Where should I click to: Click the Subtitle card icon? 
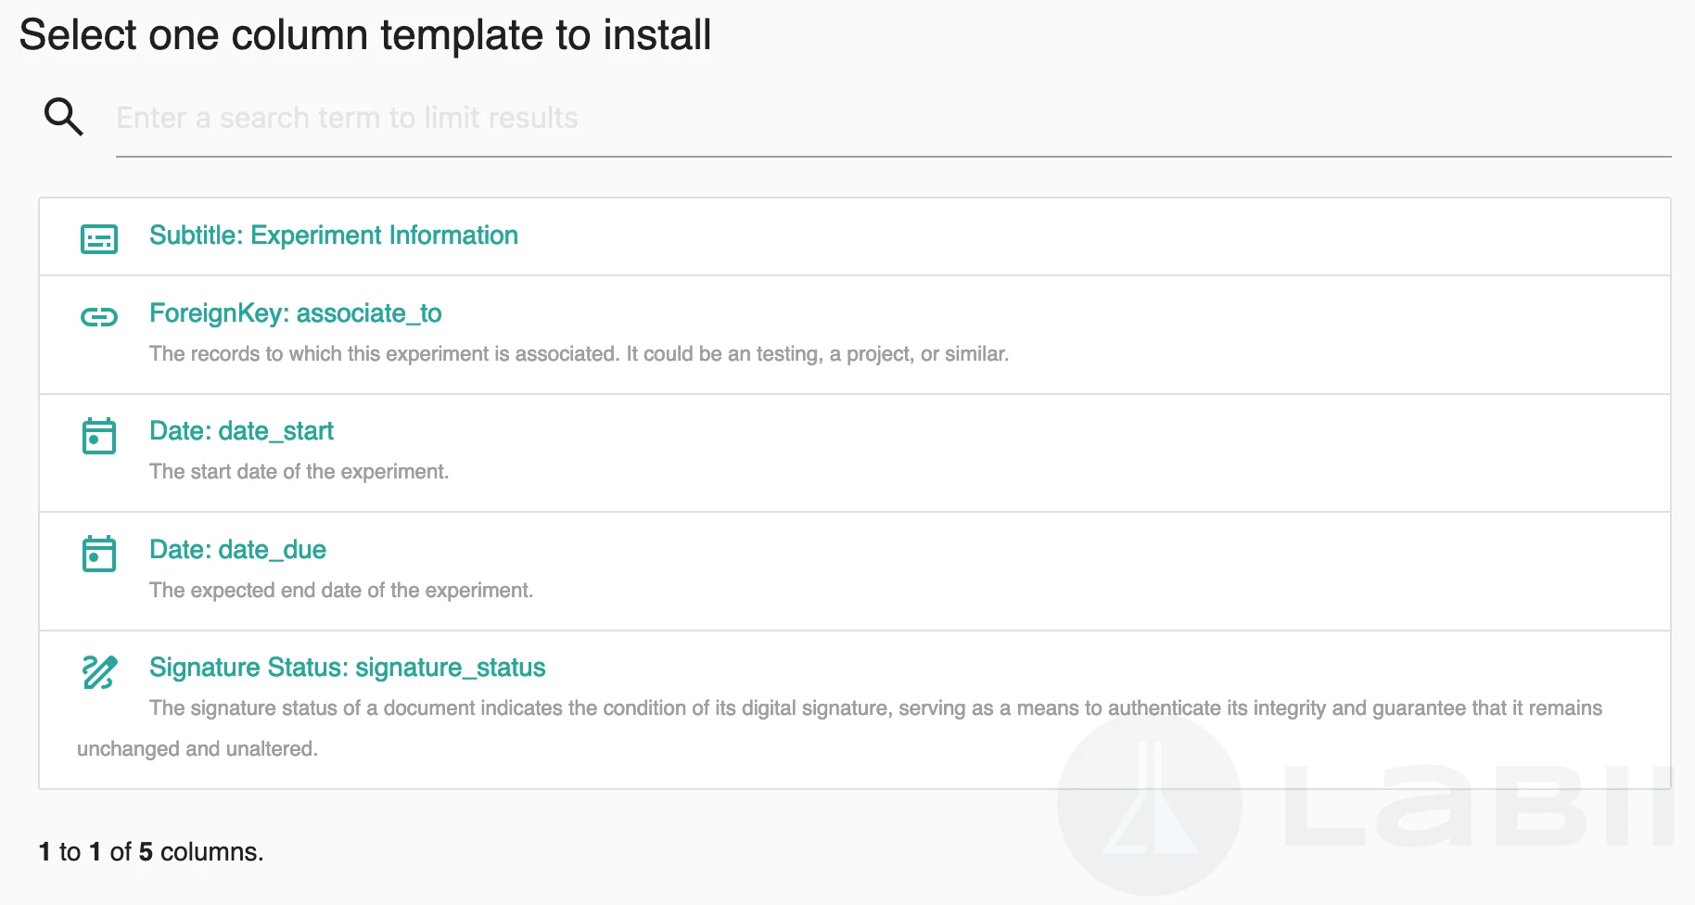coord(99,238)
